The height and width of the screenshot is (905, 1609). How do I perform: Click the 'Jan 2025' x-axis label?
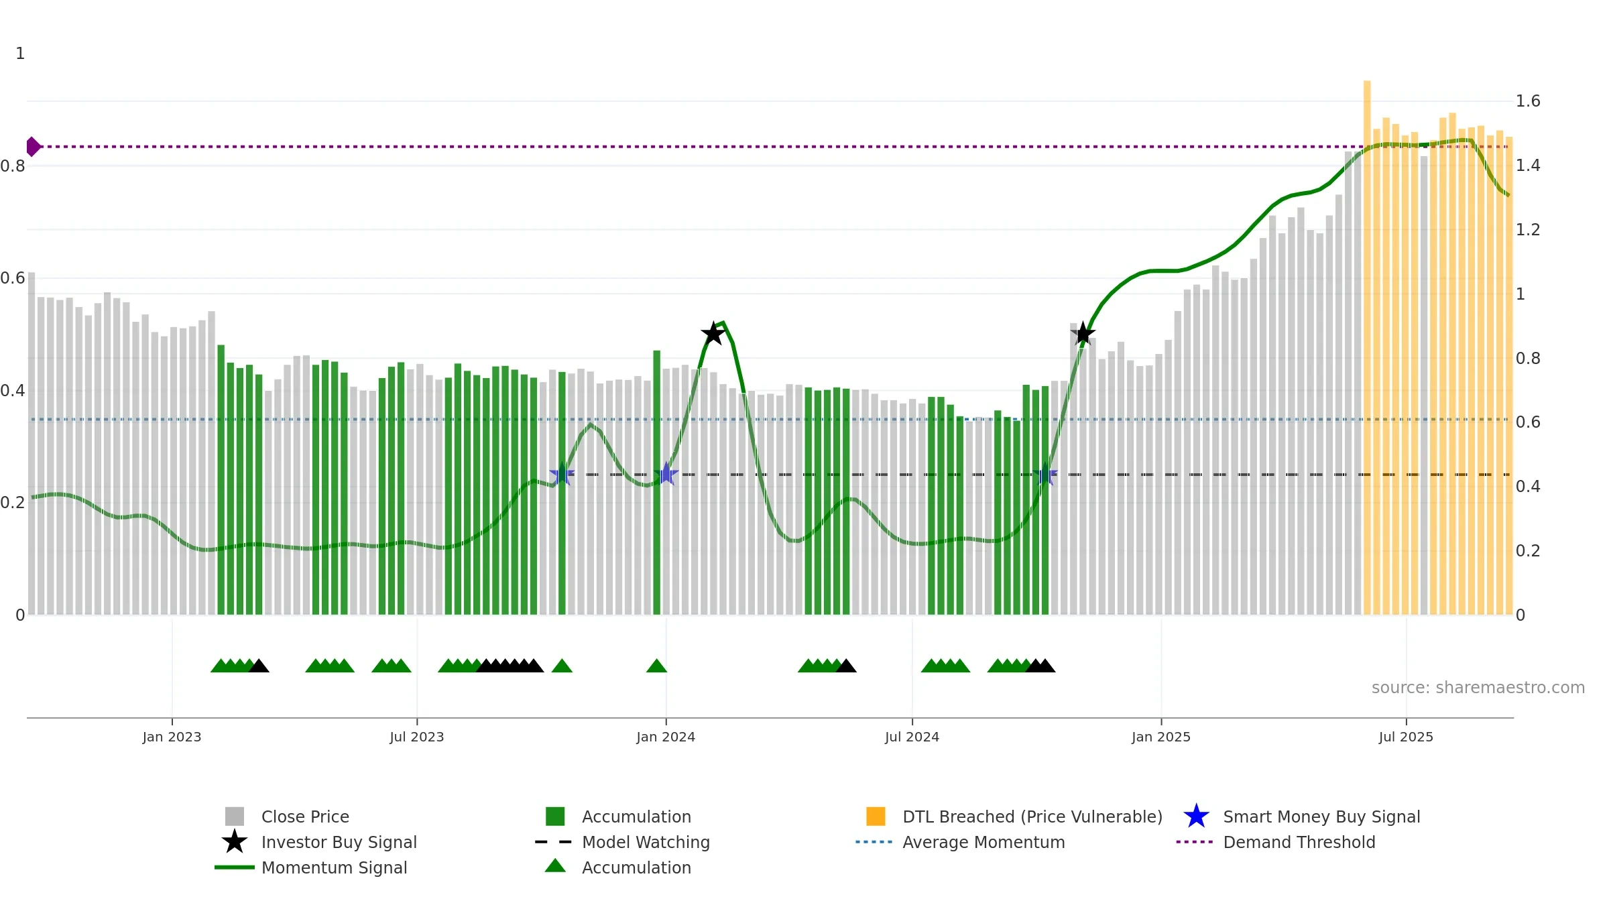(1161, 737)
